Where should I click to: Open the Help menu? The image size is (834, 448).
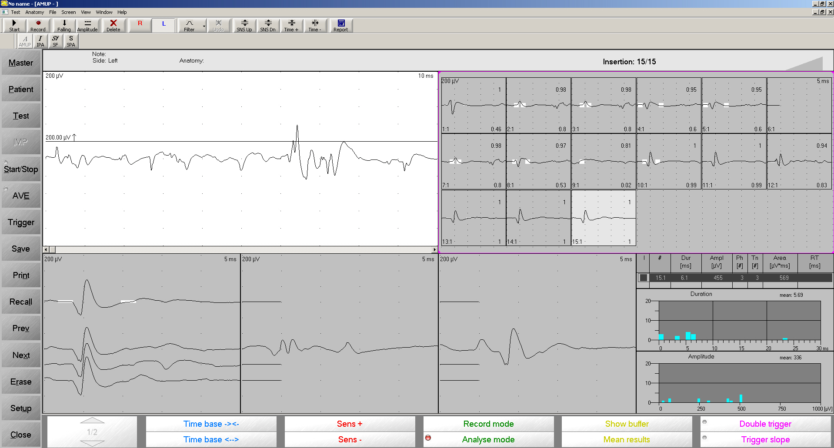pyautogui.click(x=122, y=12)
